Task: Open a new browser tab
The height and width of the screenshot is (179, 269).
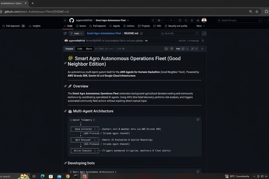Action: (x=33, y=3)
